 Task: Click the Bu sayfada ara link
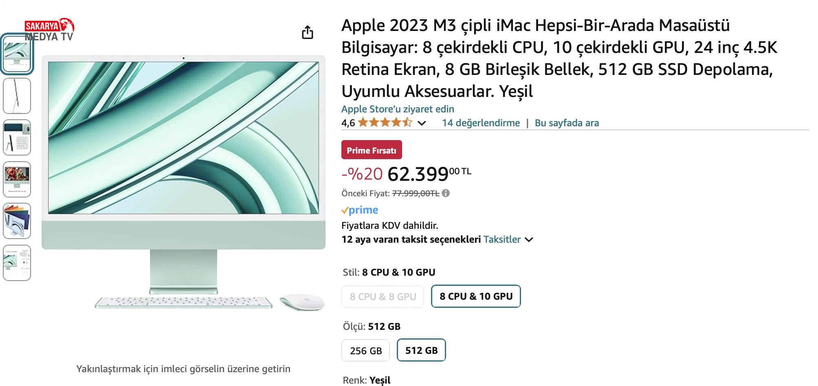tap(567, 123)
